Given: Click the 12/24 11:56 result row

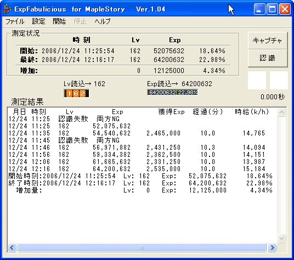Looking at the screenshot, I should click(x=137, y=155).
